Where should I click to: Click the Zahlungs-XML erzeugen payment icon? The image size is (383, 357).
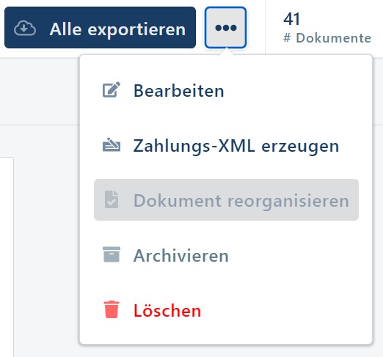tap(112, 145)
